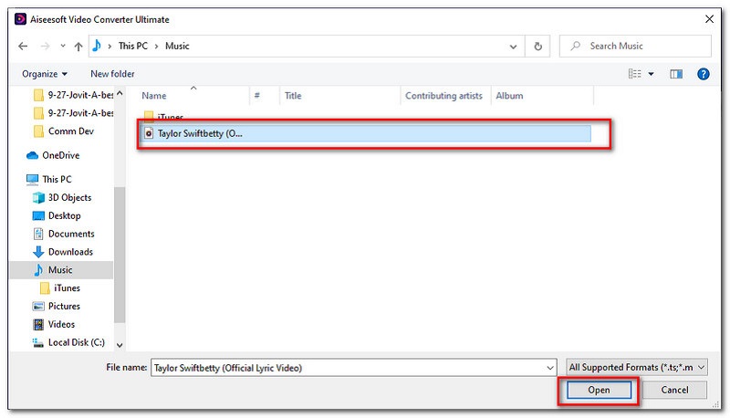
Task: Click the Forward navigation arrow
Action: pos(45,46)
